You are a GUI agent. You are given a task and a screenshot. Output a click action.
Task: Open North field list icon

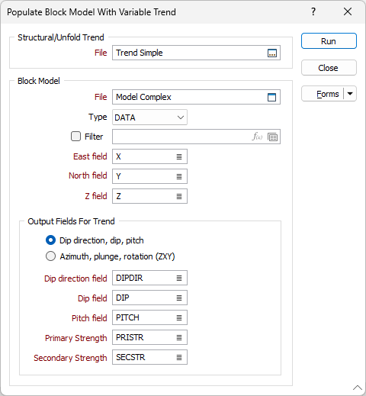point(179,176)
